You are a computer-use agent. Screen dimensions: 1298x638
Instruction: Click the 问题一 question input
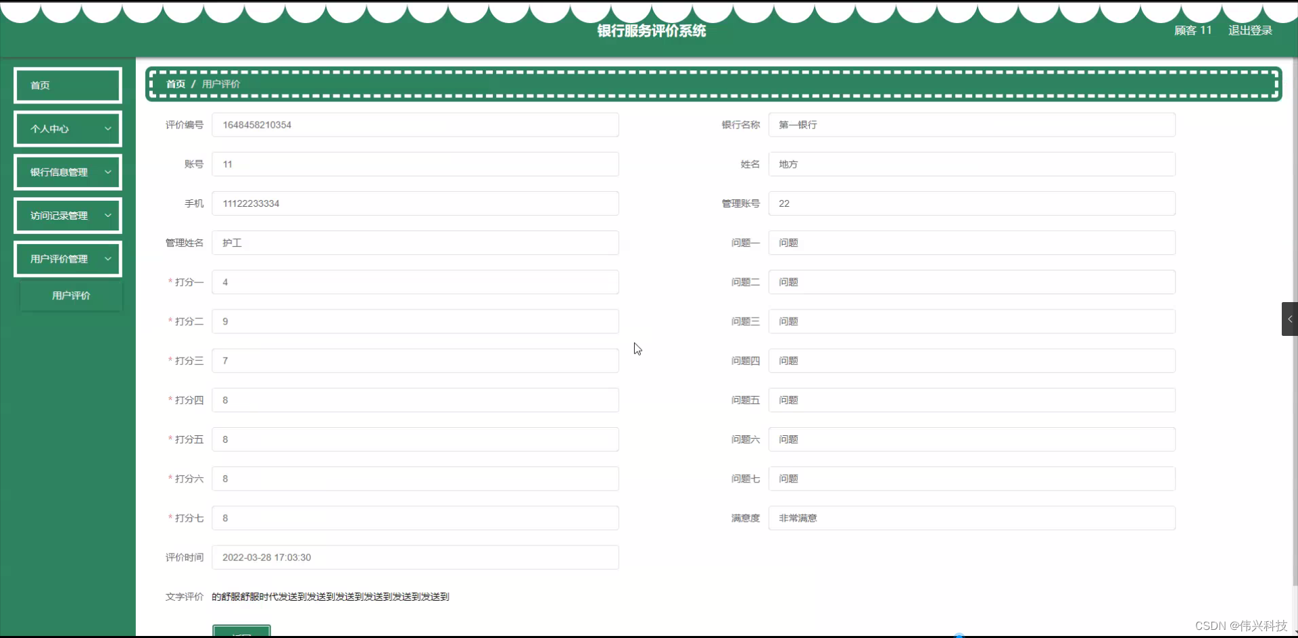pos(970,243)
